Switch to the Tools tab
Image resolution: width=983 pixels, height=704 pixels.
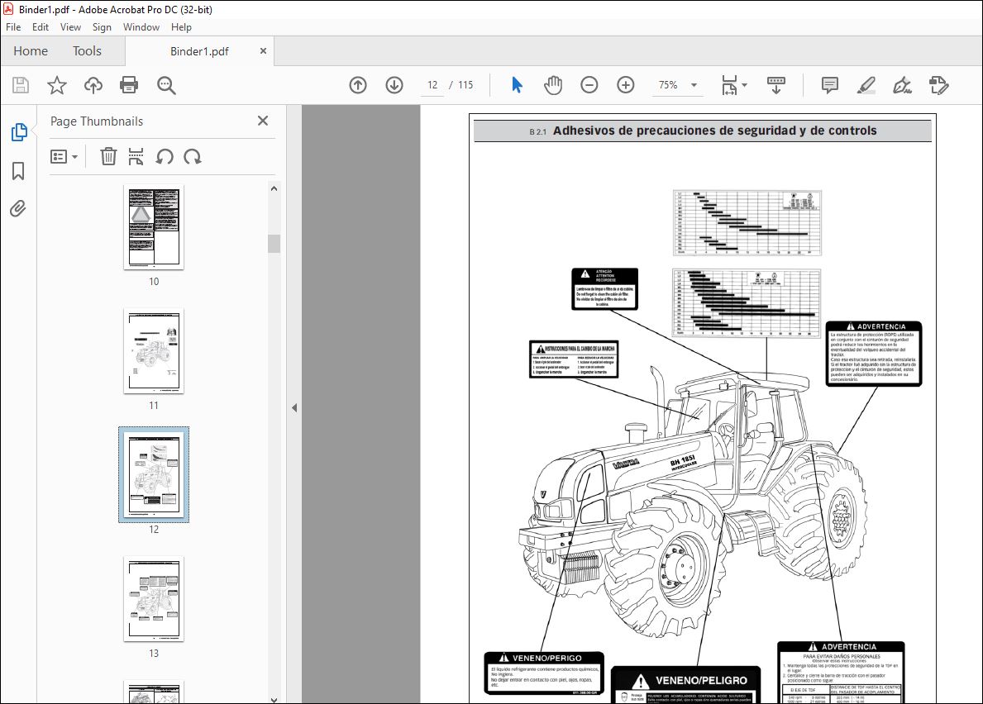pos(87,50)
